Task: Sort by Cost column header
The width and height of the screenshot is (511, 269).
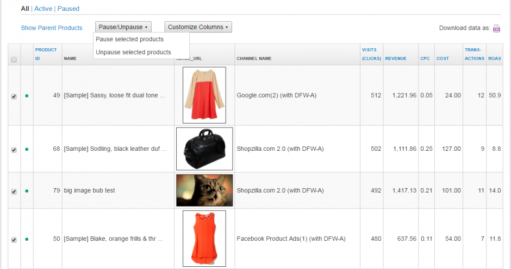Action: [x=443, y=59]
